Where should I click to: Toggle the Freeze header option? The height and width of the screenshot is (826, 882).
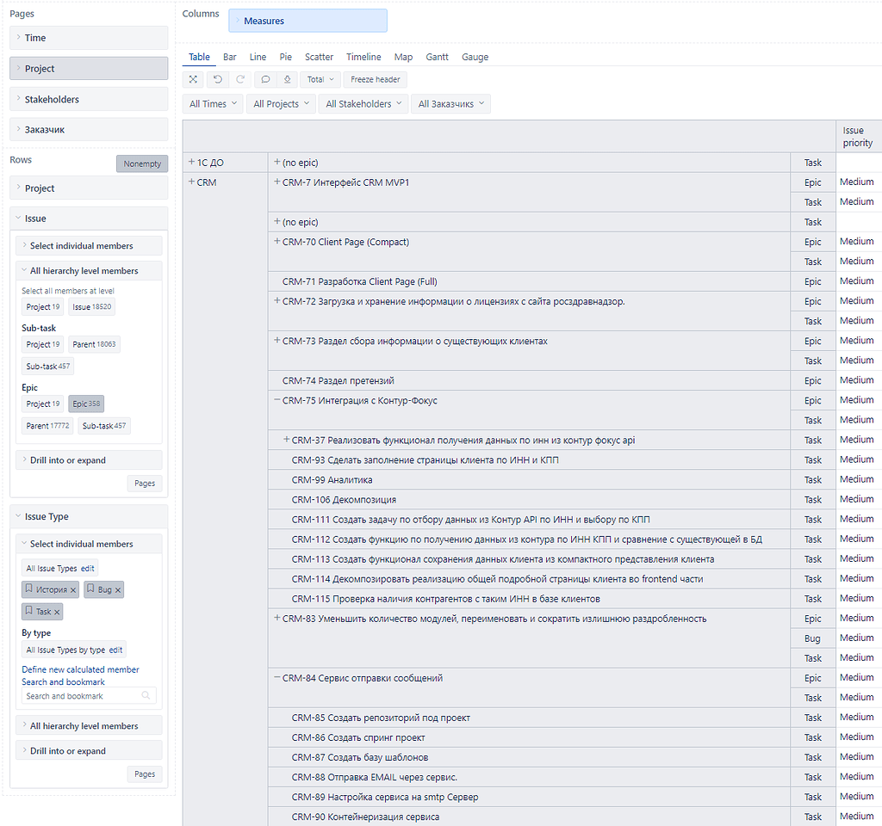tap(375, 79)
